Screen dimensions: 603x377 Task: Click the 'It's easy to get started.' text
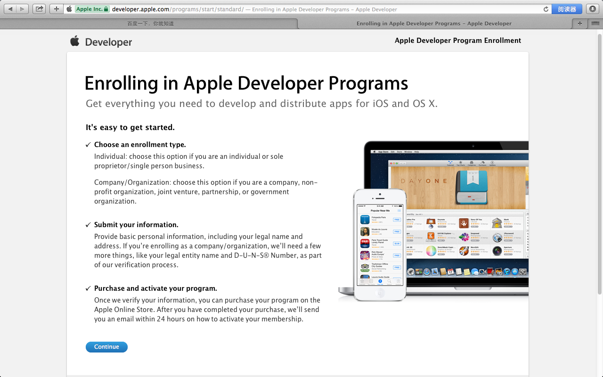pos(130,127)
